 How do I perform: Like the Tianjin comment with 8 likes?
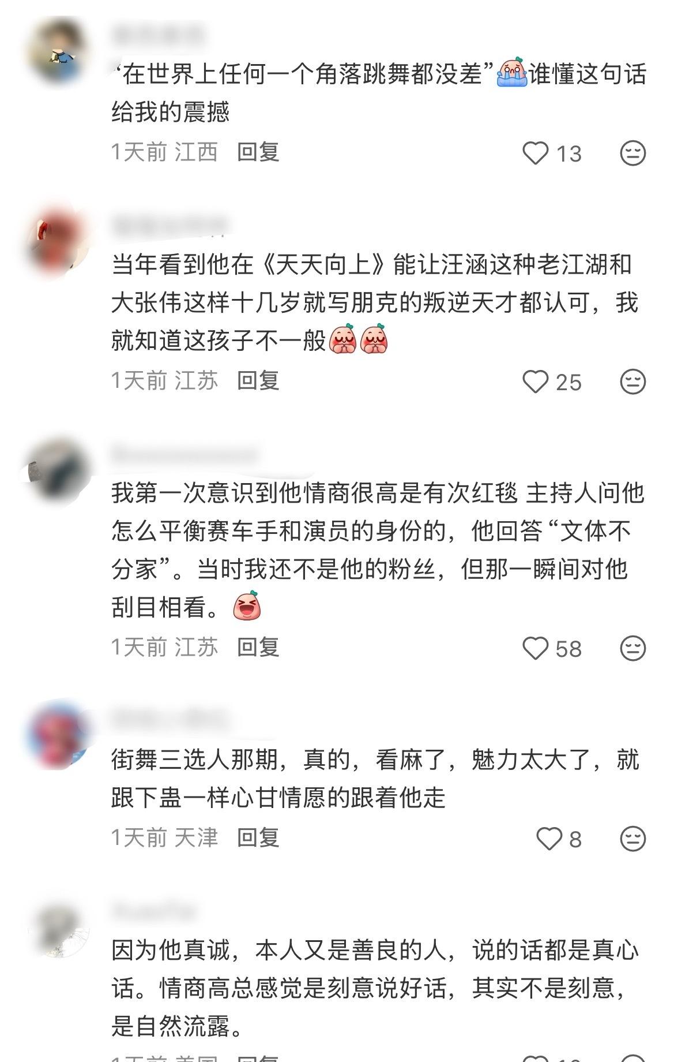point(549,839)
